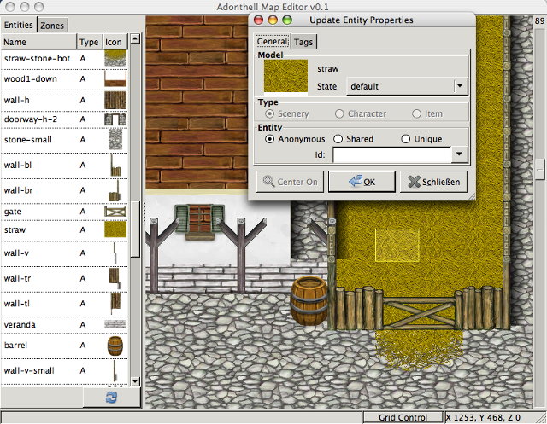Click the veranda entity icon
The height and width of the screenshot is (424, 547).
point(115,324)
